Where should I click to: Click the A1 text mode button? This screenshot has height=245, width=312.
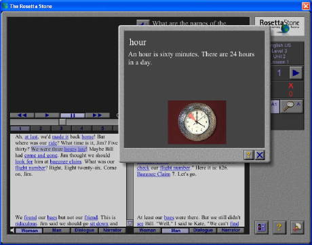coord(275,106)
